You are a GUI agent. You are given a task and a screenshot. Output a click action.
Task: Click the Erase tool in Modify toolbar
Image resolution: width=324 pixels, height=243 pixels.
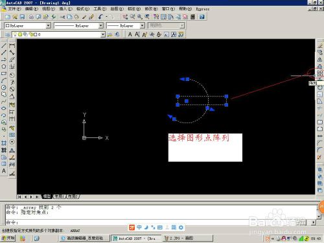[320, 46]
